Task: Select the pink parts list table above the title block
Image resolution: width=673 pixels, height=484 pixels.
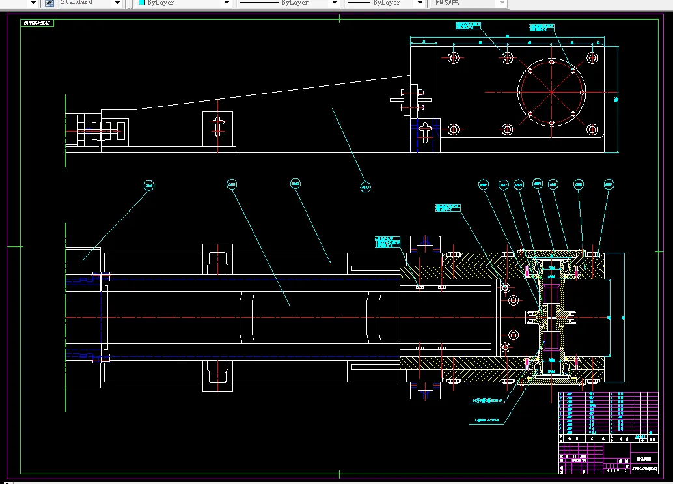Action: [x=608, y=417]
